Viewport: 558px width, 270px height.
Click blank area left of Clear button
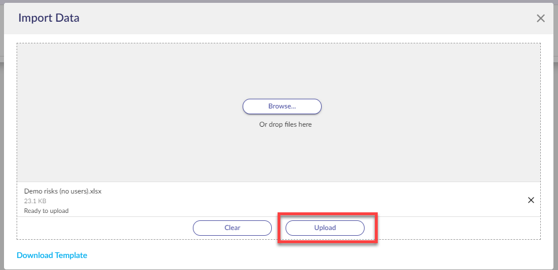[103, 228]
